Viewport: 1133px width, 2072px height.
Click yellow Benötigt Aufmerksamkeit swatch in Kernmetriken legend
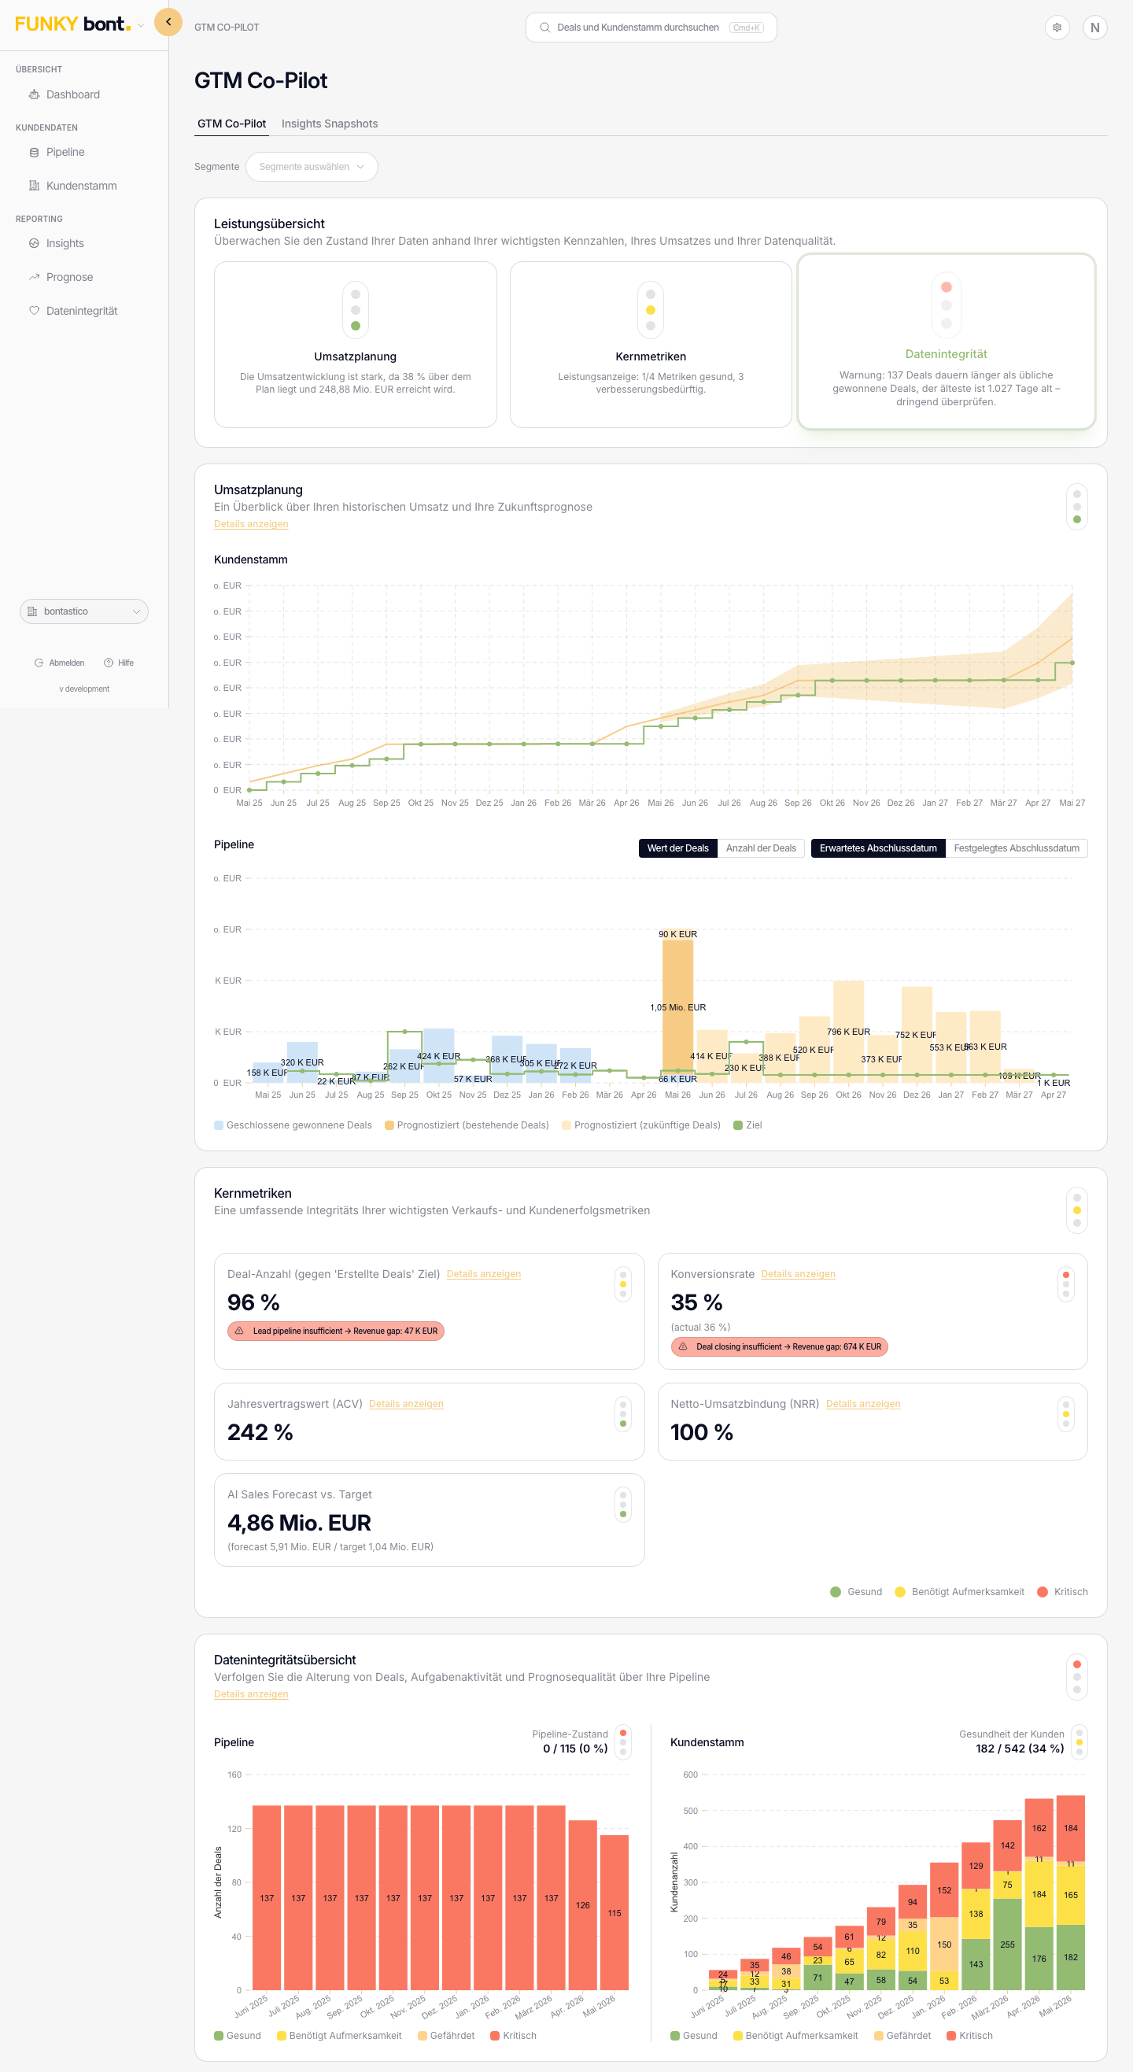pos(900,1592)
